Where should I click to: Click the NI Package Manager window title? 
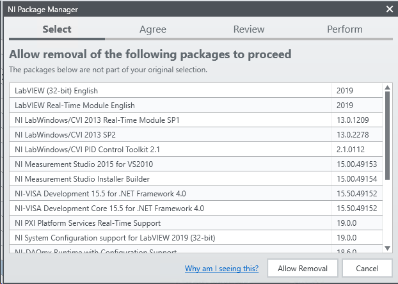coord(43,10)
